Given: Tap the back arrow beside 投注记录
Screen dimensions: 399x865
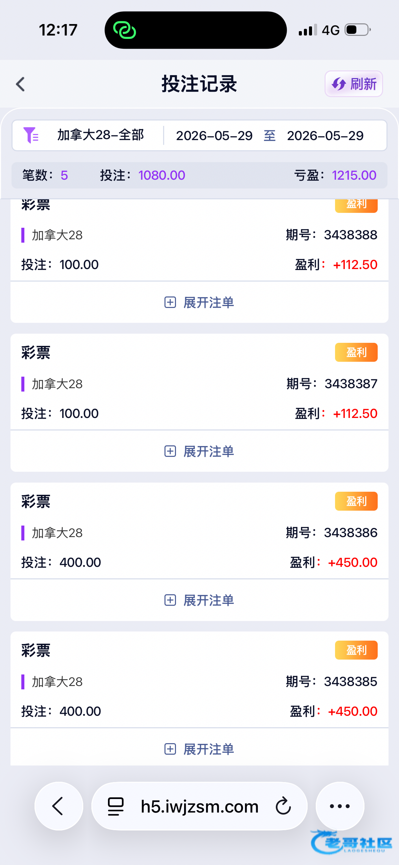Looking at the screenshot, I should tap(21, 84).
